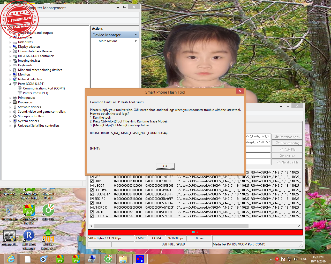The height and width of the screenshot is (264, 331).
Task: Uncheck the BOOTIMG partition checkbox
Action: click(92, 190)
